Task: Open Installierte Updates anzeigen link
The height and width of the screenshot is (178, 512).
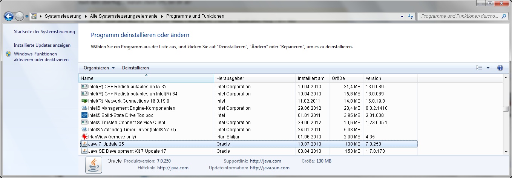Action: [42, 45]
